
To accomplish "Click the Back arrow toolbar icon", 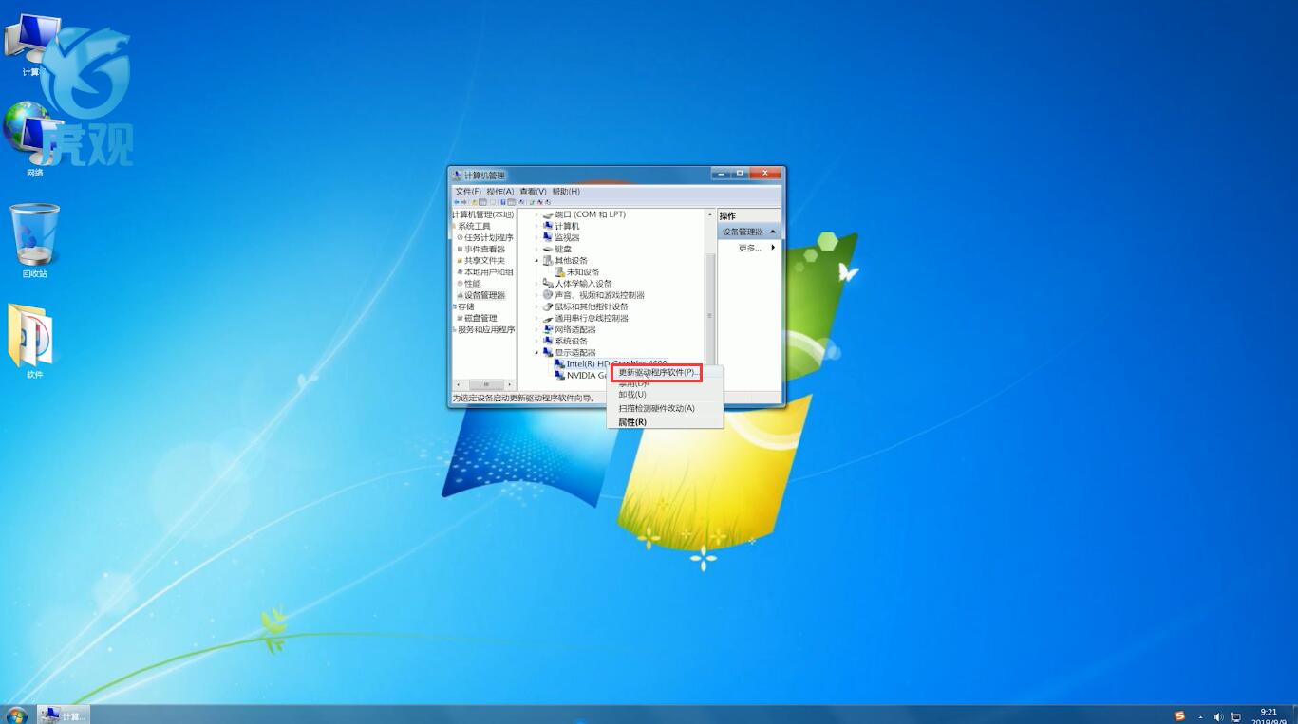I will coord(456,202).
